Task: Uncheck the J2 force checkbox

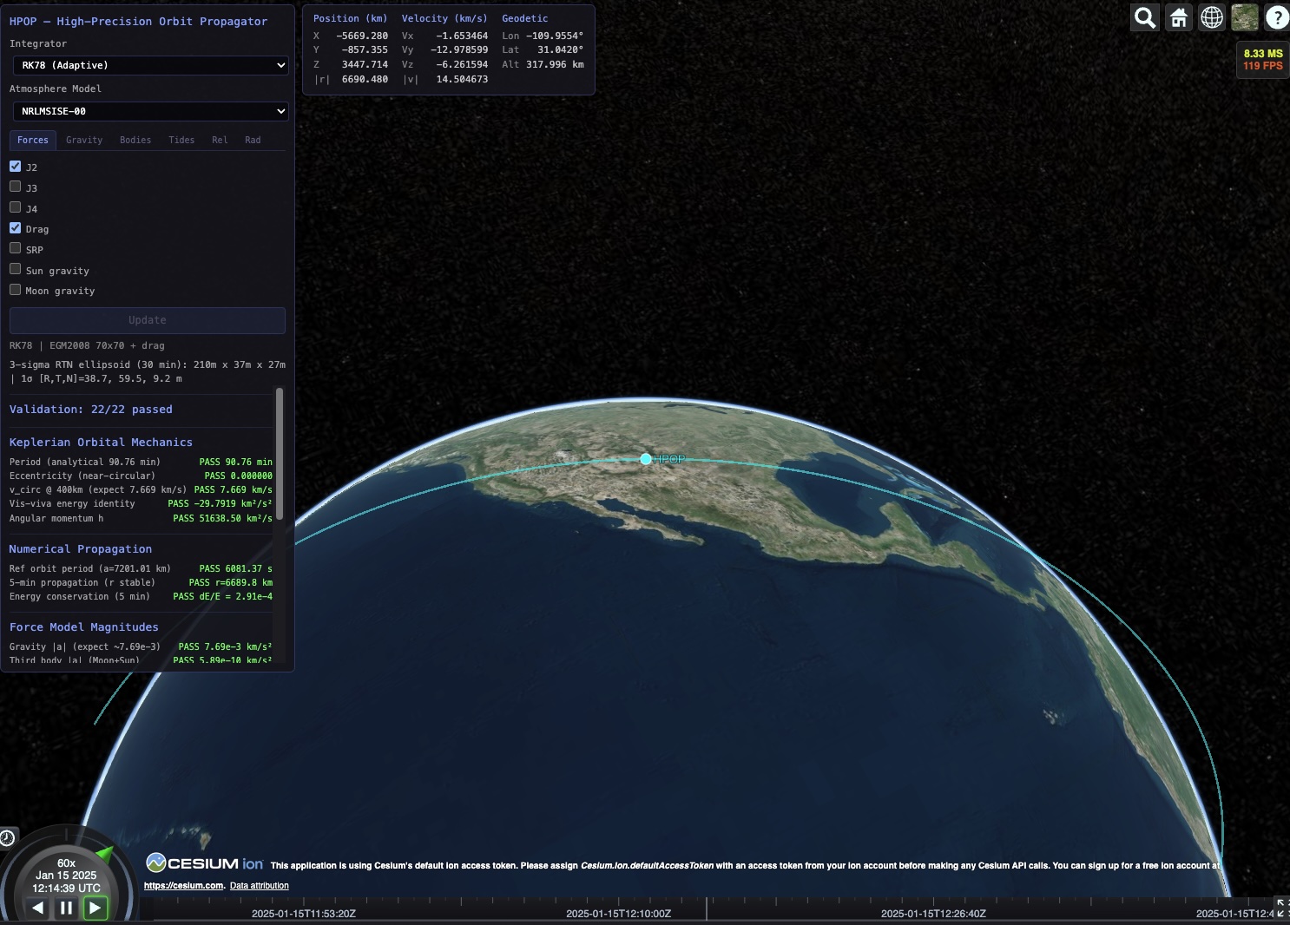Action: [15, 166]
